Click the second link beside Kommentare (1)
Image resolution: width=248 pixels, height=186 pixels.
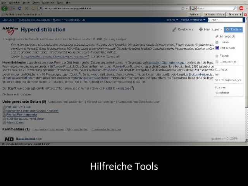click(77, 129)
